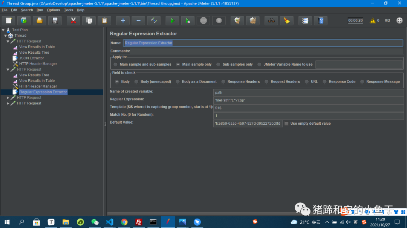Image resolution: width=407 pixels, height=228 pixels.
Task: Select the Body field radio
Action: point(117,82)
